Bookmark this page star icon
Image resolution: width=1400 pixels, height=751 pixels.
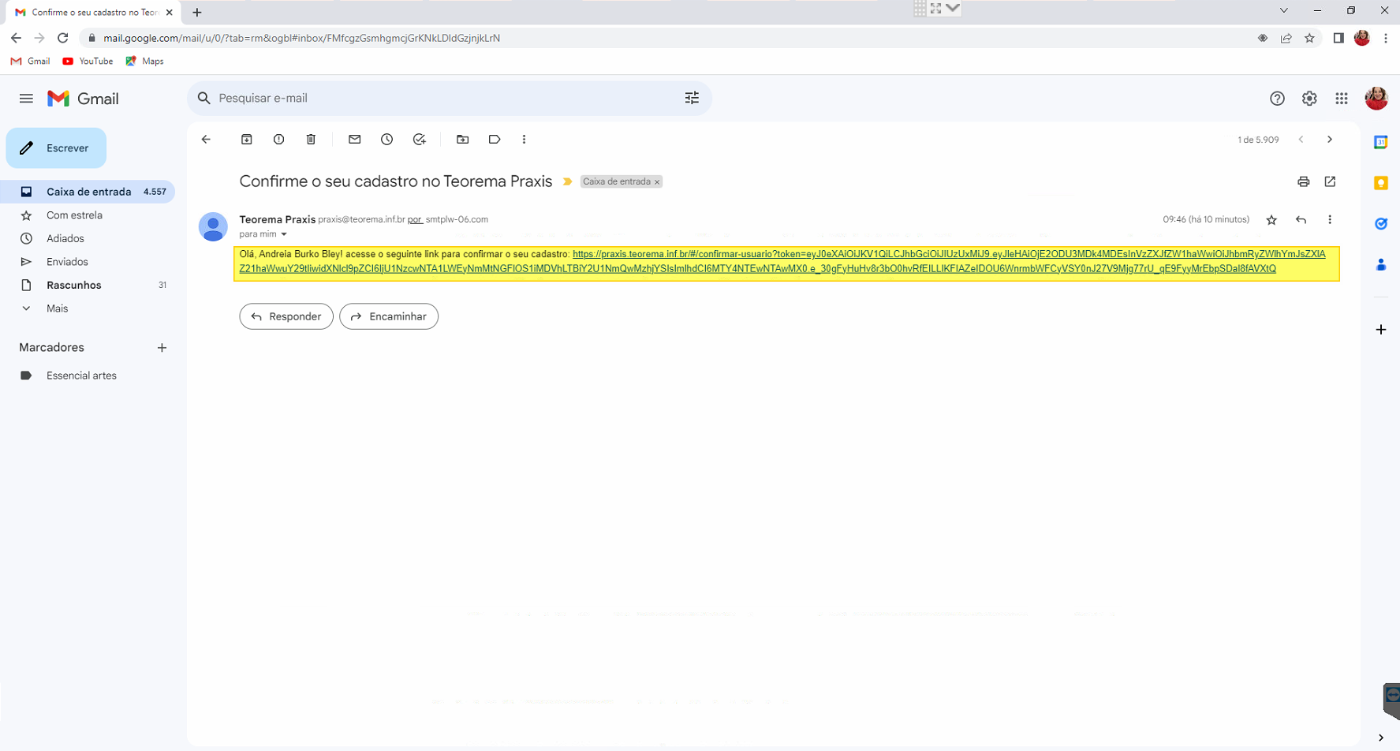coord(1310,38)
